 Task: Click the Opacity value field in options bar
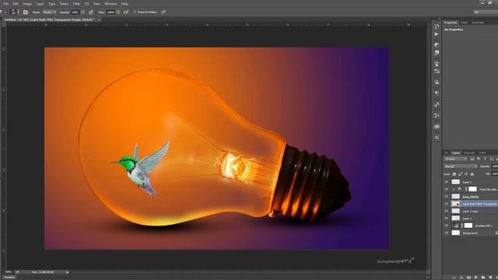(75, 12)
